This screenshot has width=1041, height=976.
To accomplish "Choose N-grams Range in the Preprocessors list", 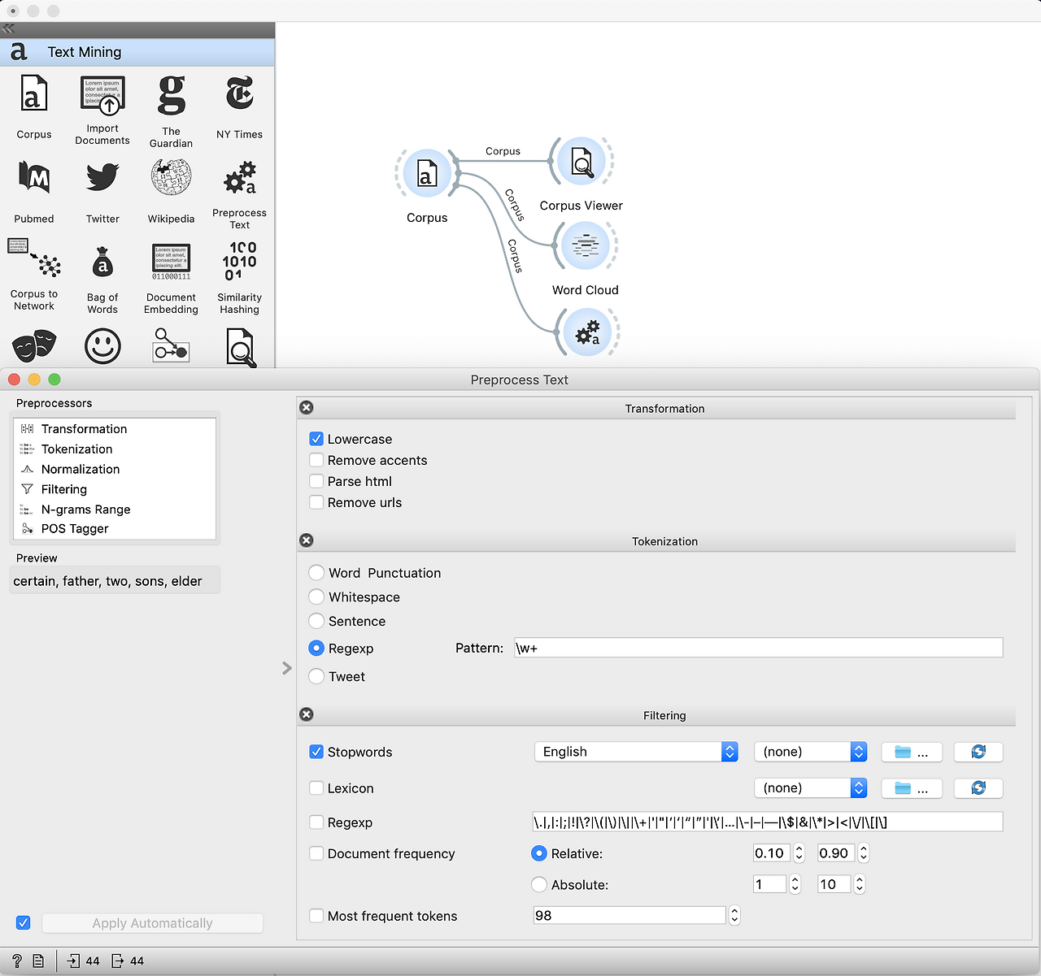I will pos(115,510).
